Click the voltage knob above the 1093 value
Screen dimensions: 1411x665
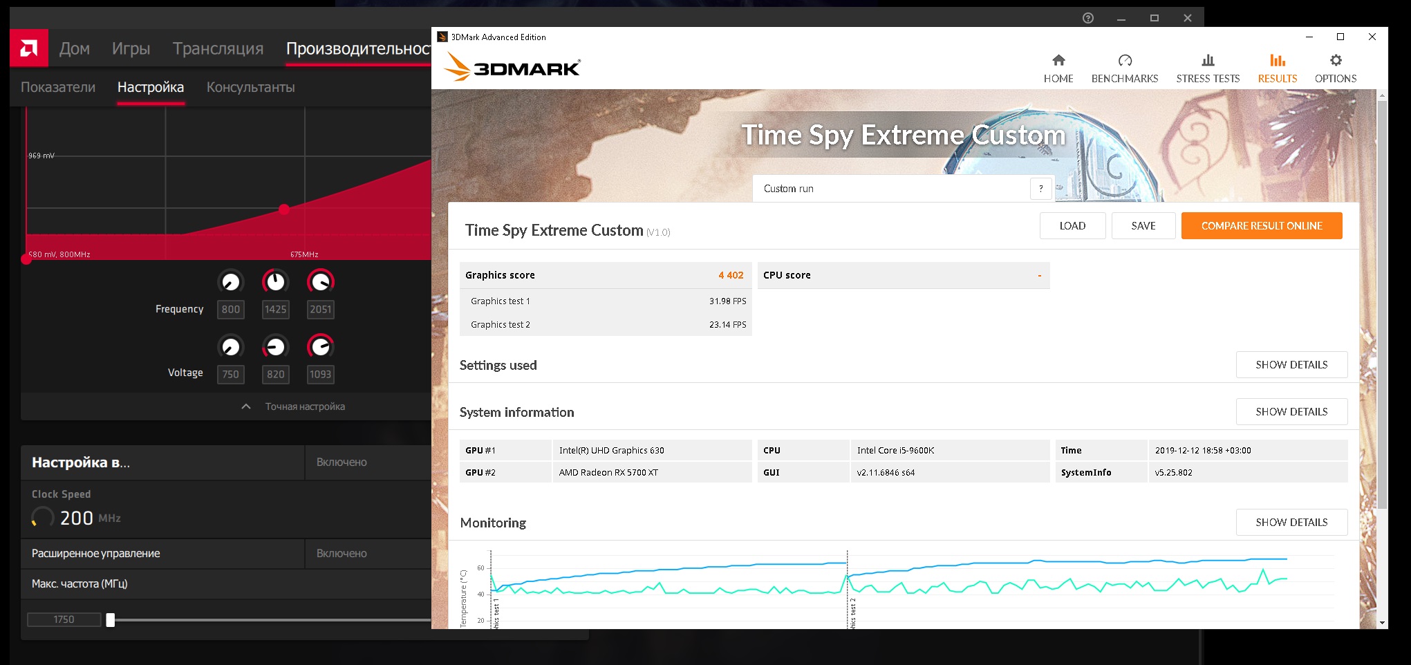(320, 346)
